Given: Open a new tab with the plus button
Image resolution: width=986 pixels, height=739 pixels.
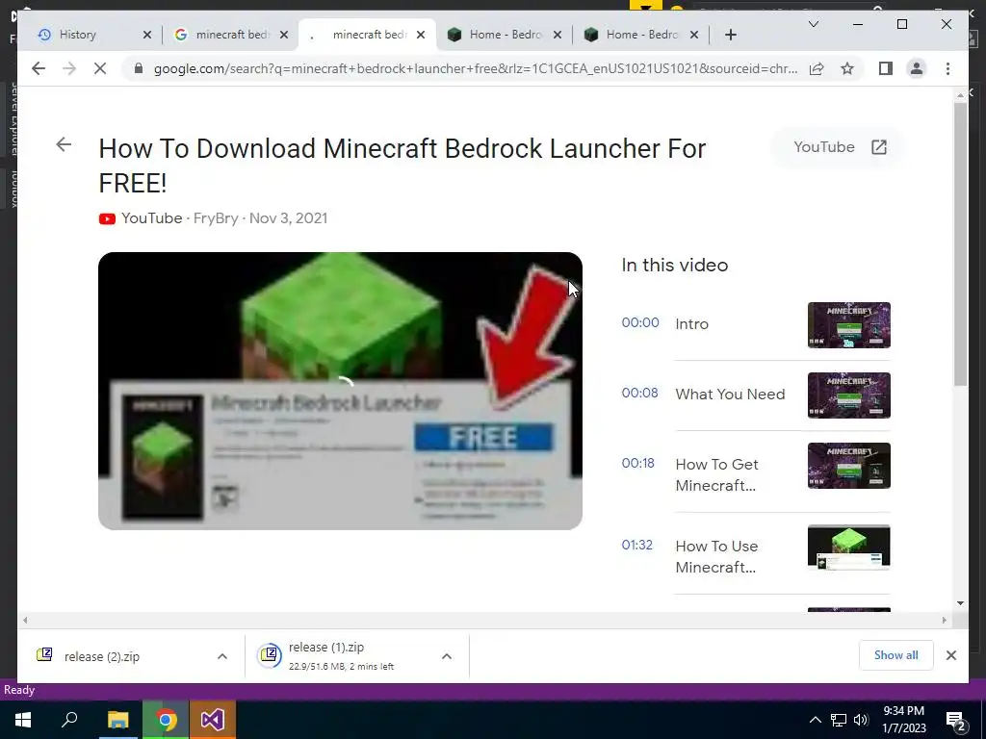Looking at the screenshot, I should [731, 35].
